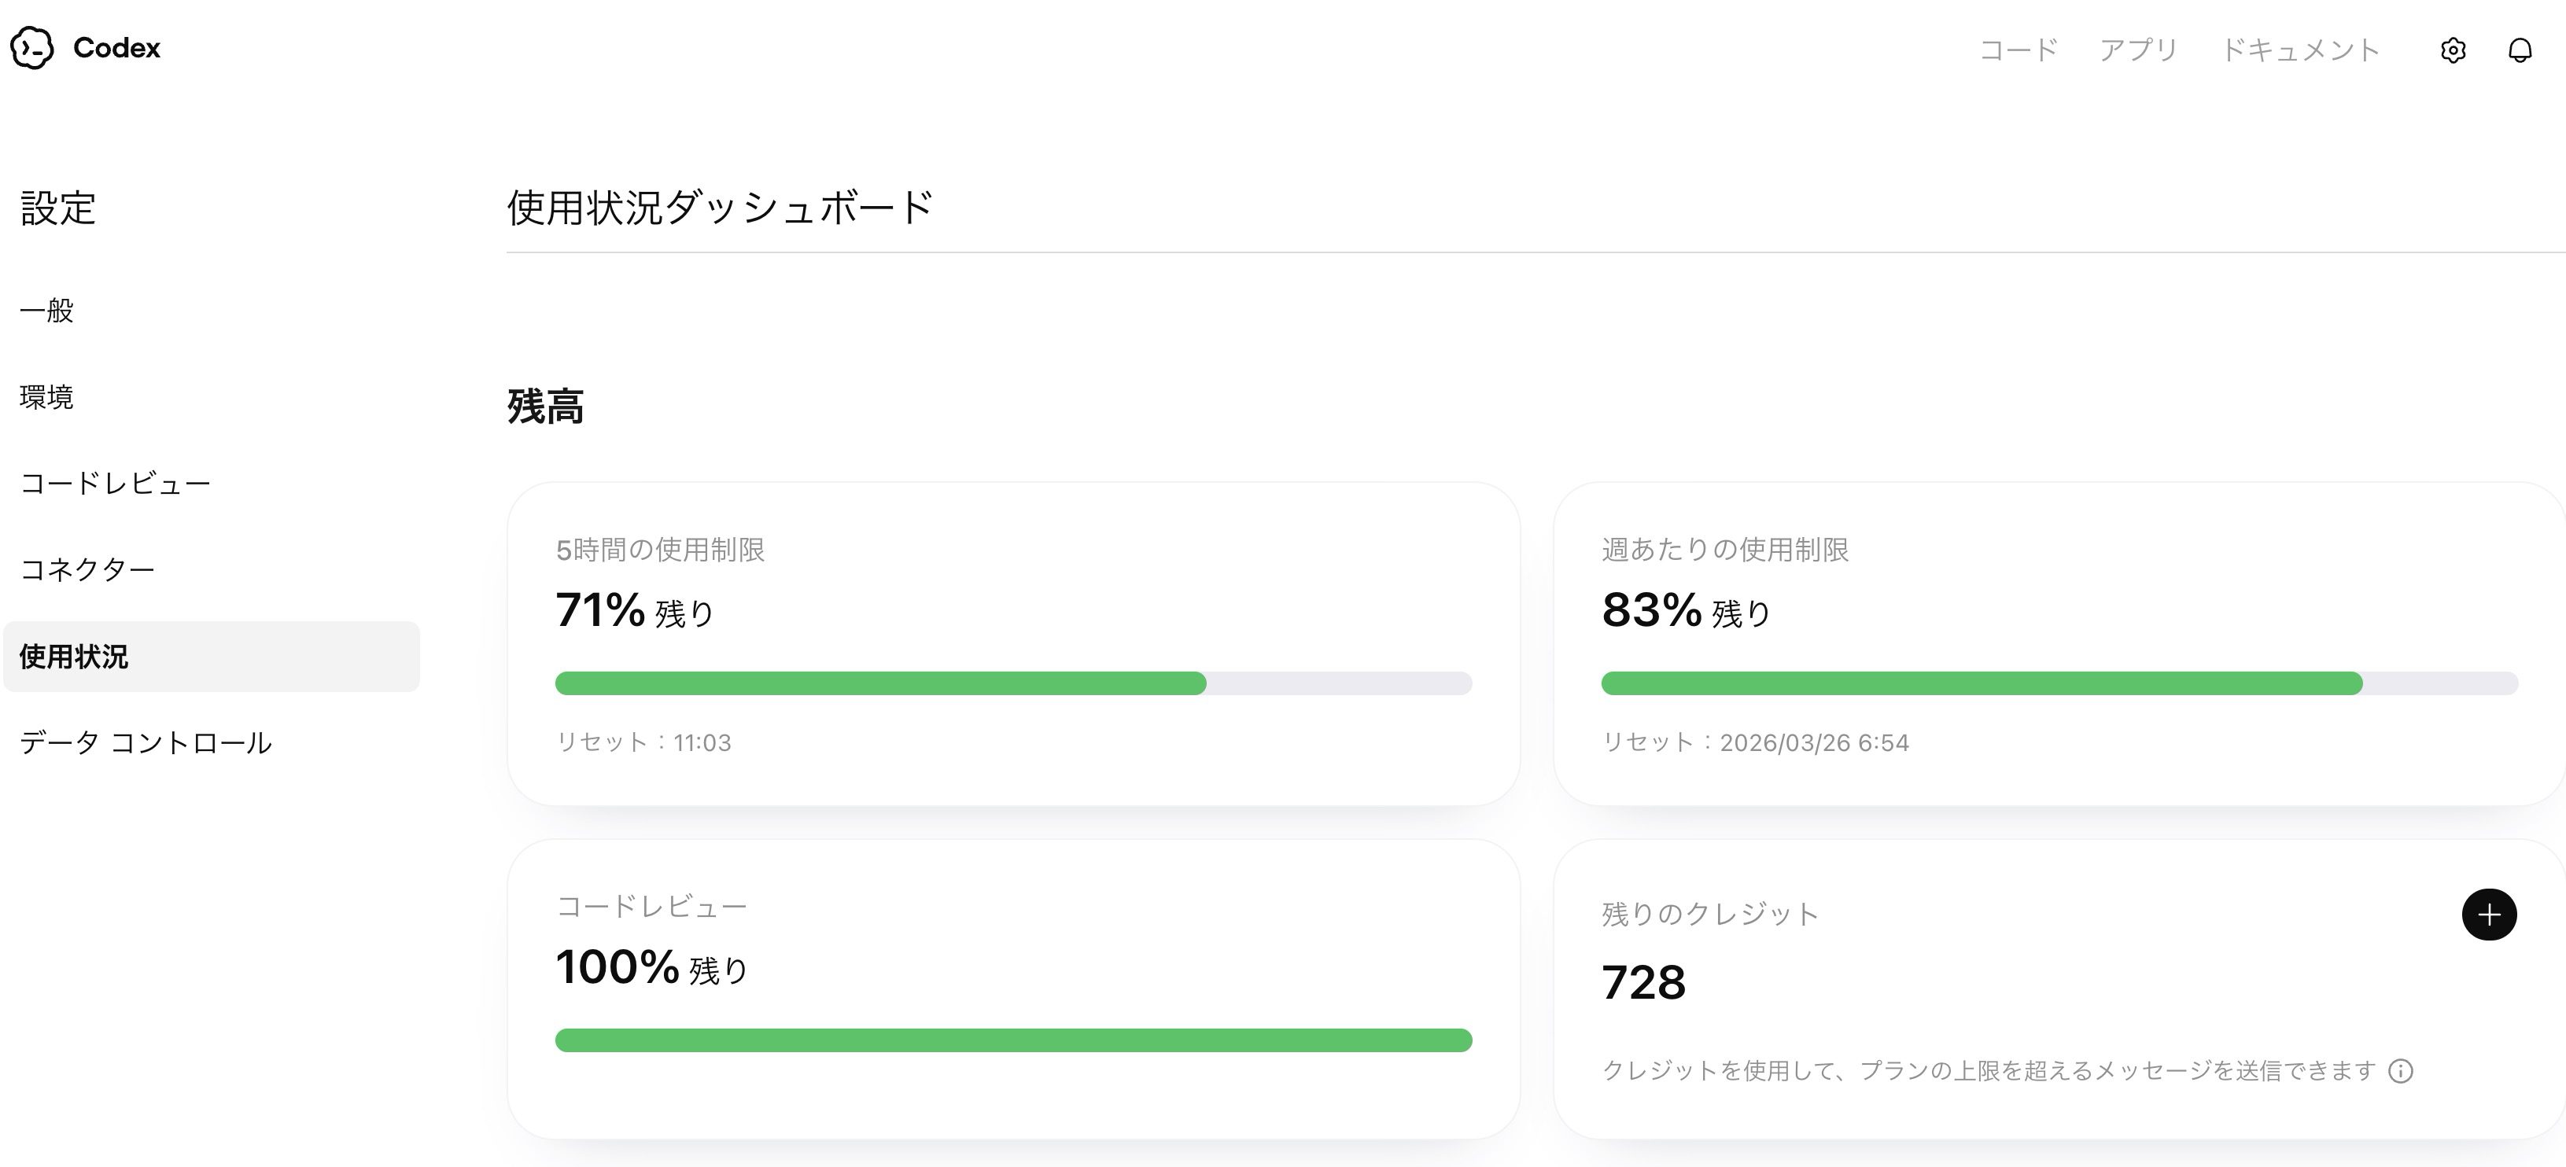
Task: Click the Codex title text
Action: click(116, 48)
